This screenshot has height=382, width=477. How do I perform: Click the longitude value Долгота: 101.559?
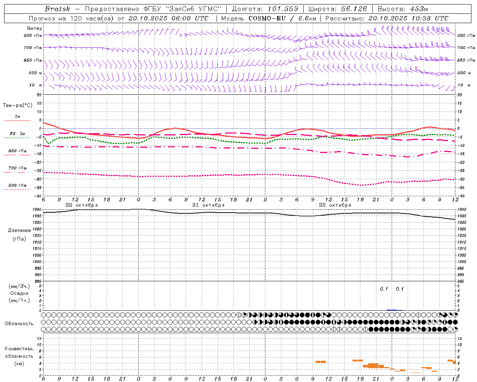[x=265, y=9]
